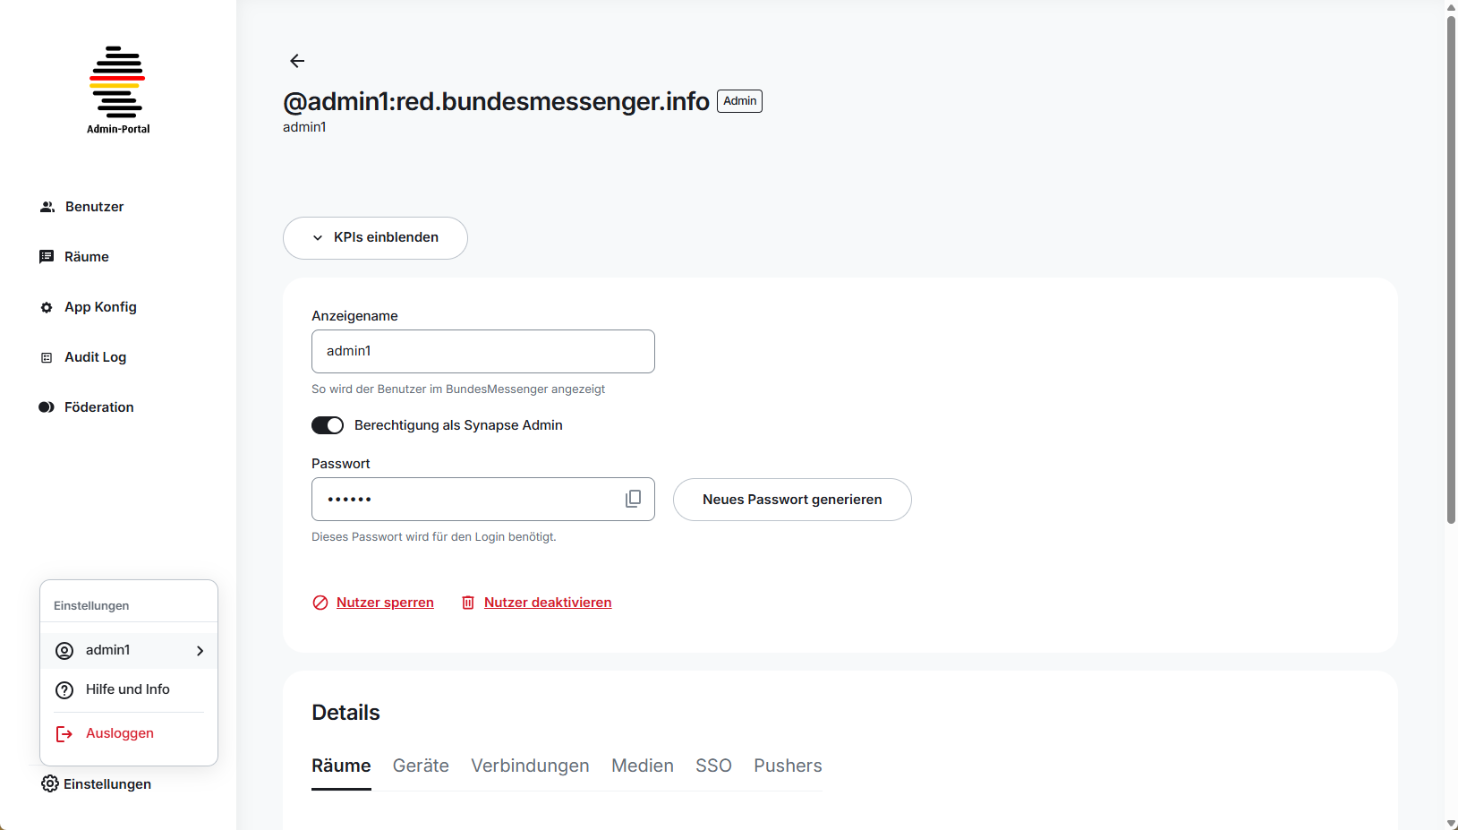Viewport: 1458px width, 830px height.
Task: Select Hilfe und Info menu entry
Action: tap(129, 689)
